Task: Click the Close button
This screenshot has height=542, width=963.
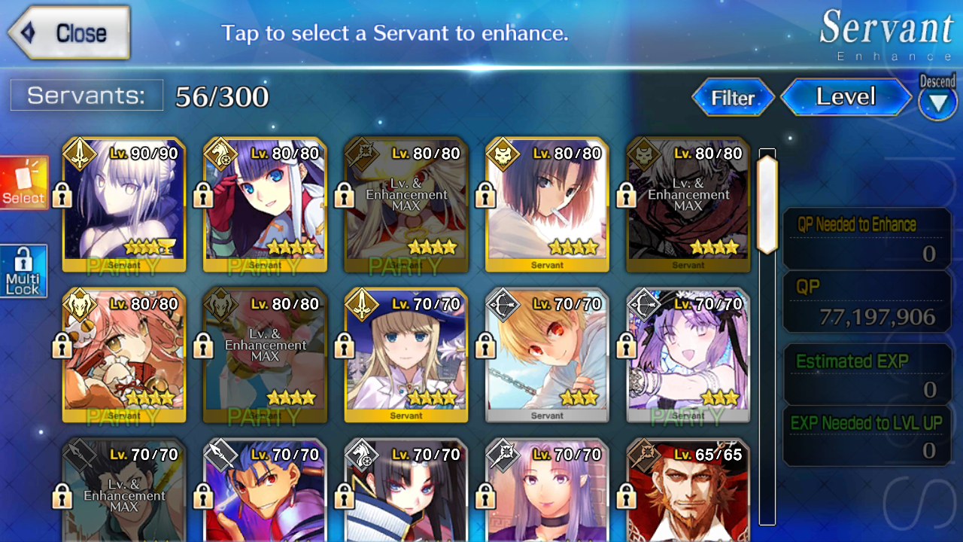Action: click(68, 33)
